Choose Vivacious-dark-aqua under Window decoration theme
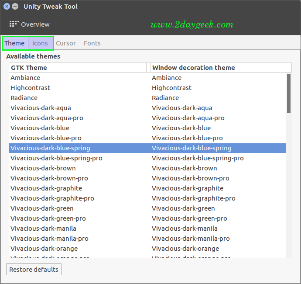 [x=182, y=108]
